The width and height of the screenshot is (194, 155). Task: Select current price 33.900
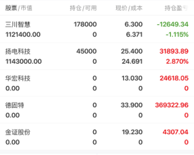[132, 105]
